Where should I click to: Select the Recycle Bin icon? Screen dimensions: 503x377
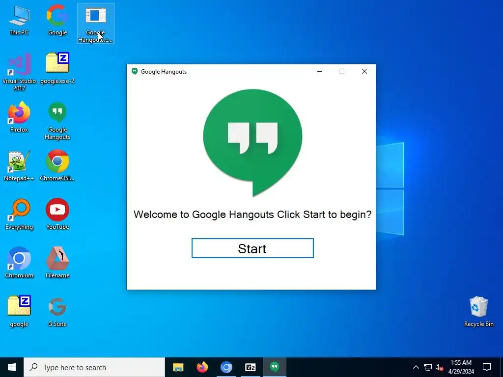tap(478, 312)
